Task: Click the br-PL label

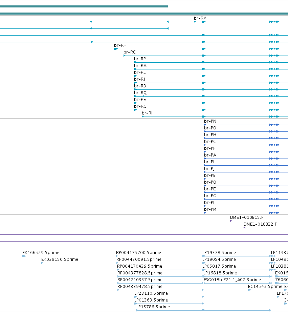Action: click(x=210, y=162)
